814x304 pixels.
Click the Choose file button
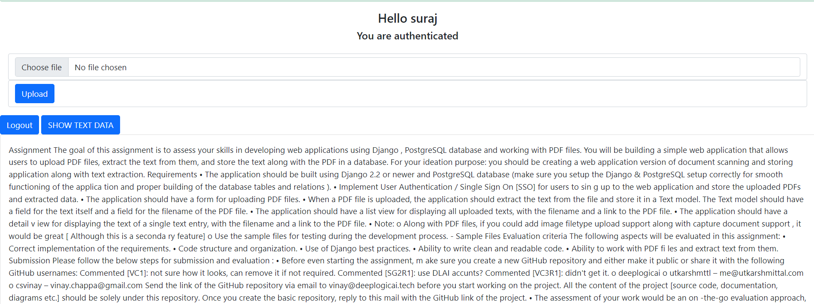point(42,67)
